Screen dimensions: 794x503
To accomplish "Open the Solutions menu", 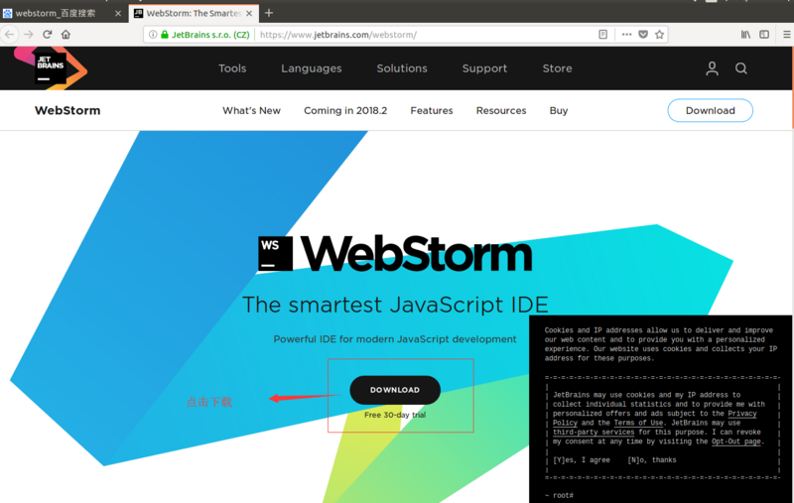I will tap(402, 68).
